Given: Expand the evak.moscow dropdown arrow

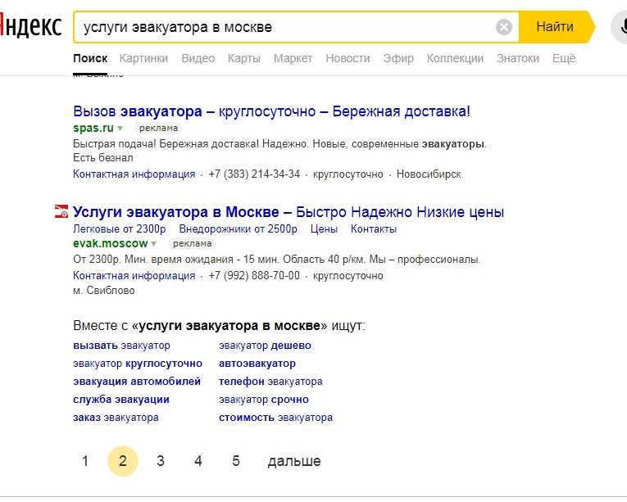Looking at the screenshot, I should click(153, 243).
